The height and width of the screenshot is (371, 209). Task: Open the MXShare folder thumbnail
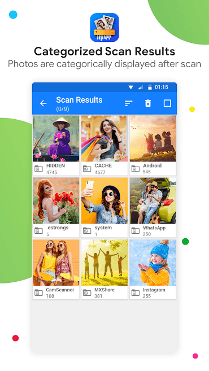[104, 263]
